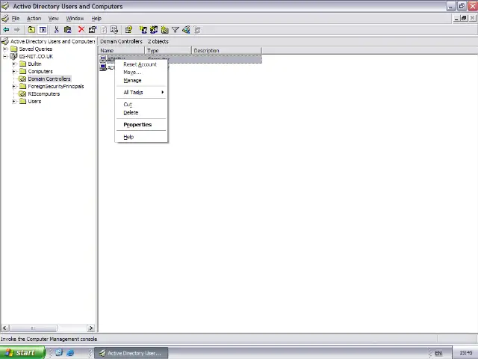Expand the ForeignSecurityPrincipals node
Viewport: 478px width, 359px height.
point(13,87)
